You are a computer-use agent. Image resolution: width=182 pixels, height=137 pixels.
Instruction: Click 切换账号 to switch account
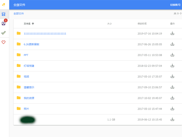(175, 5)
